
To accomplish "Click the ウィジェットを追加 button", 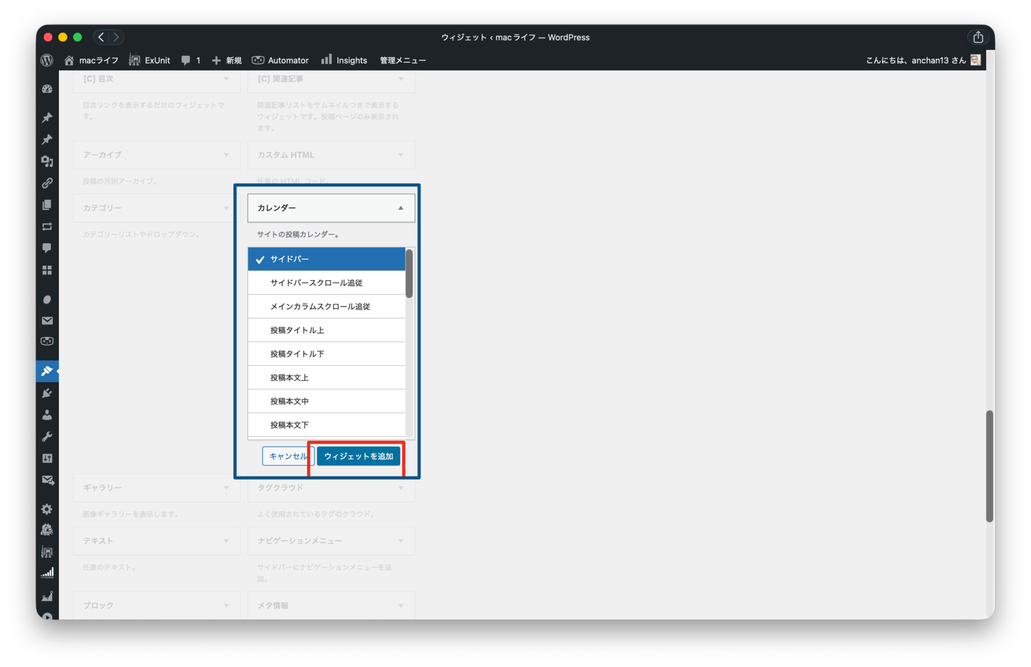I will [358, 456].
